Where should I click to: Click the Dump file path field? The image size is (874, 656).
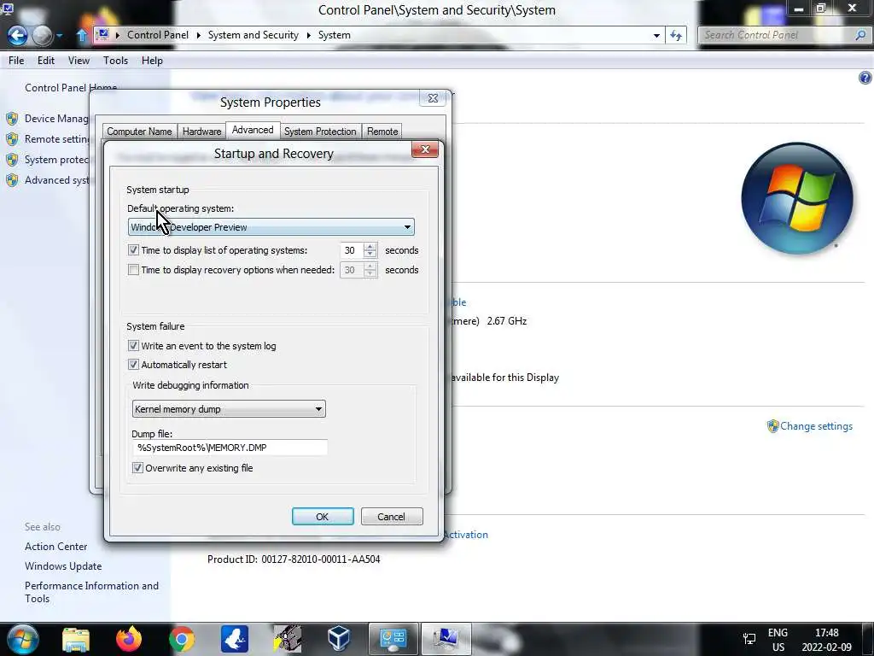pos(230,448)
